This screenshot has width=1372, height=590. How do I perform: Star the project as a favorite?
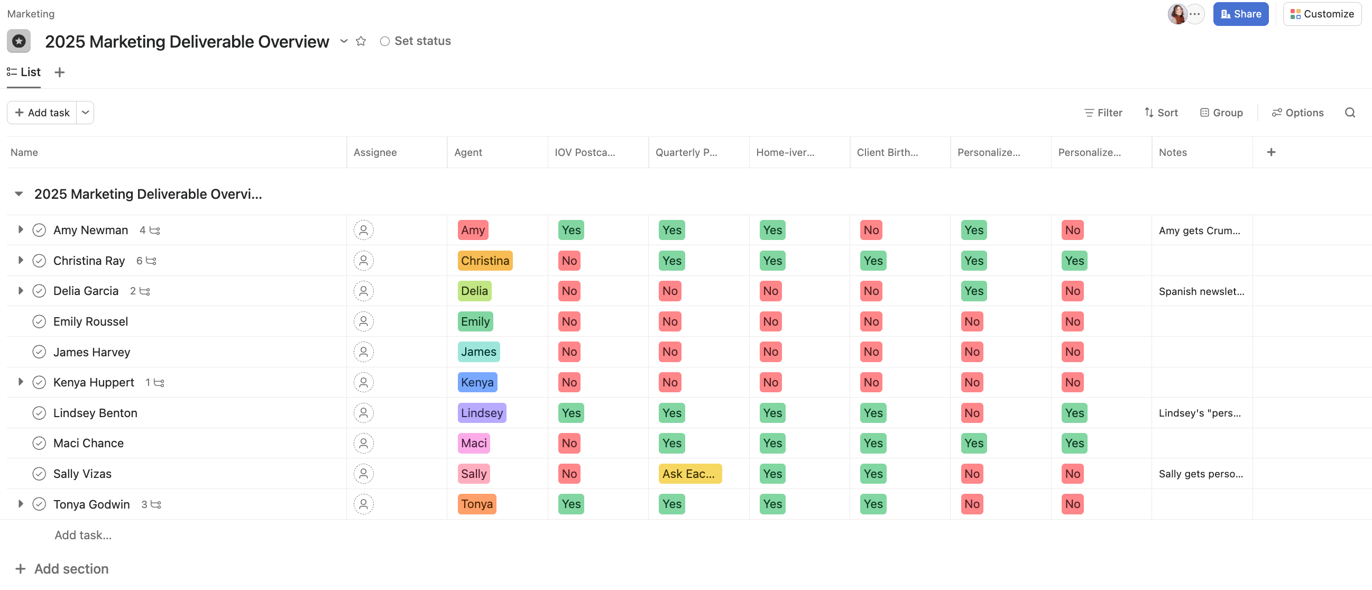point(361,41)
